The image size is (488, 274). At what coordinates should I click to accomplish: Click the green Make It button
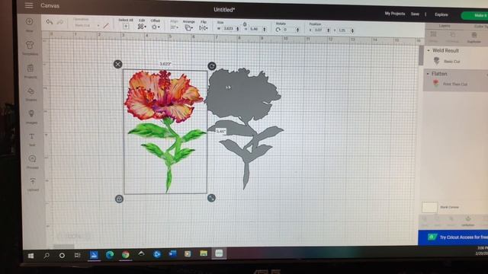pos(474,15)
